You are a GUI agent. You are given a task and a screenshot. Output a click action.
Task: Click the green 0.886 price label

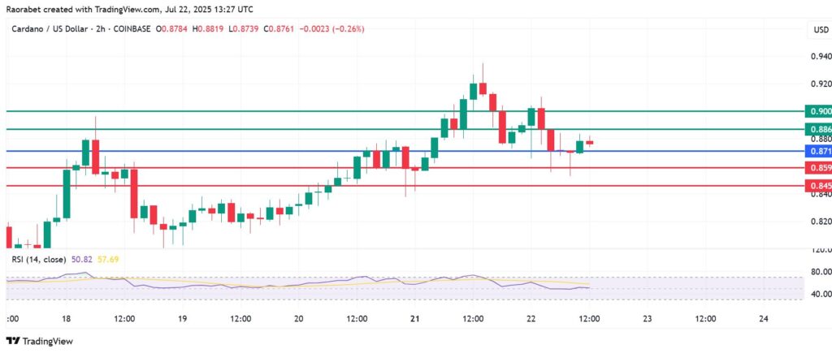tap(818, 130)
